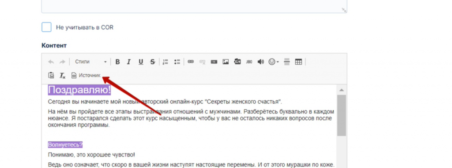The width and height of the screenshot is (452, 168).
Task: Insert a horizontal line divider
Action: click(286, 62)
